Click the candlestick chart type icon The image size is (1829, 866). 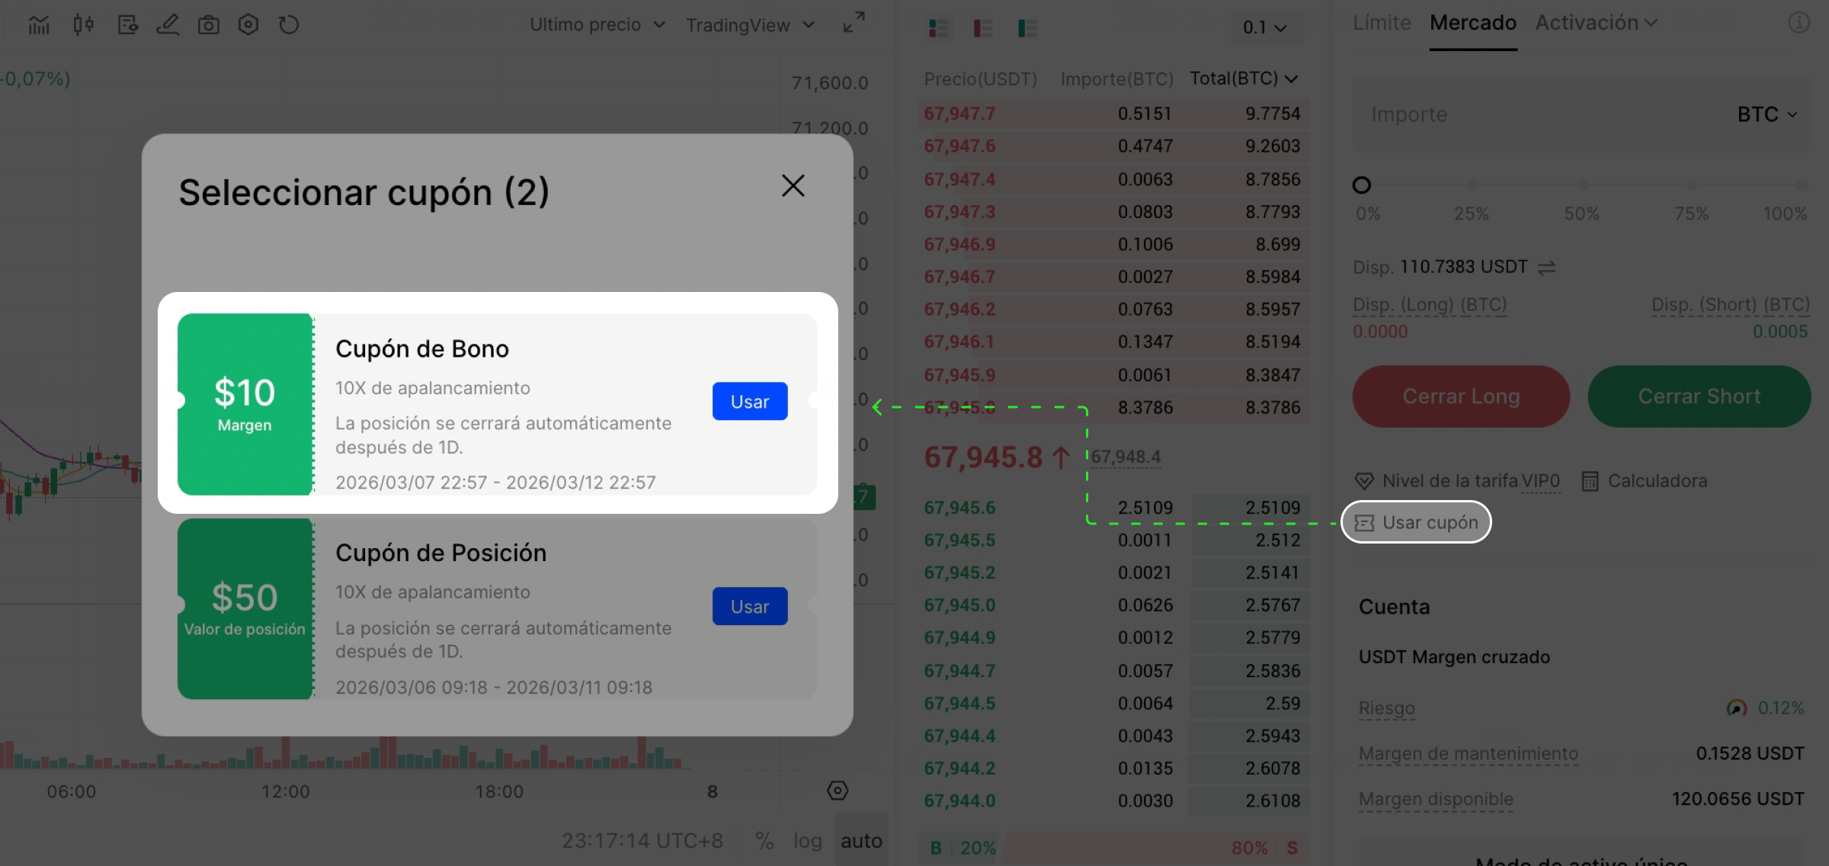pyautogui.click(x=83, y=25)
